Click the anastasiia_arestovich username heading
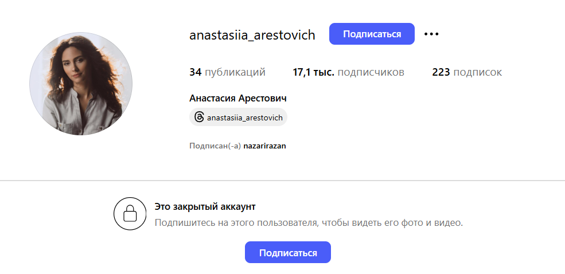 (252, 35)
